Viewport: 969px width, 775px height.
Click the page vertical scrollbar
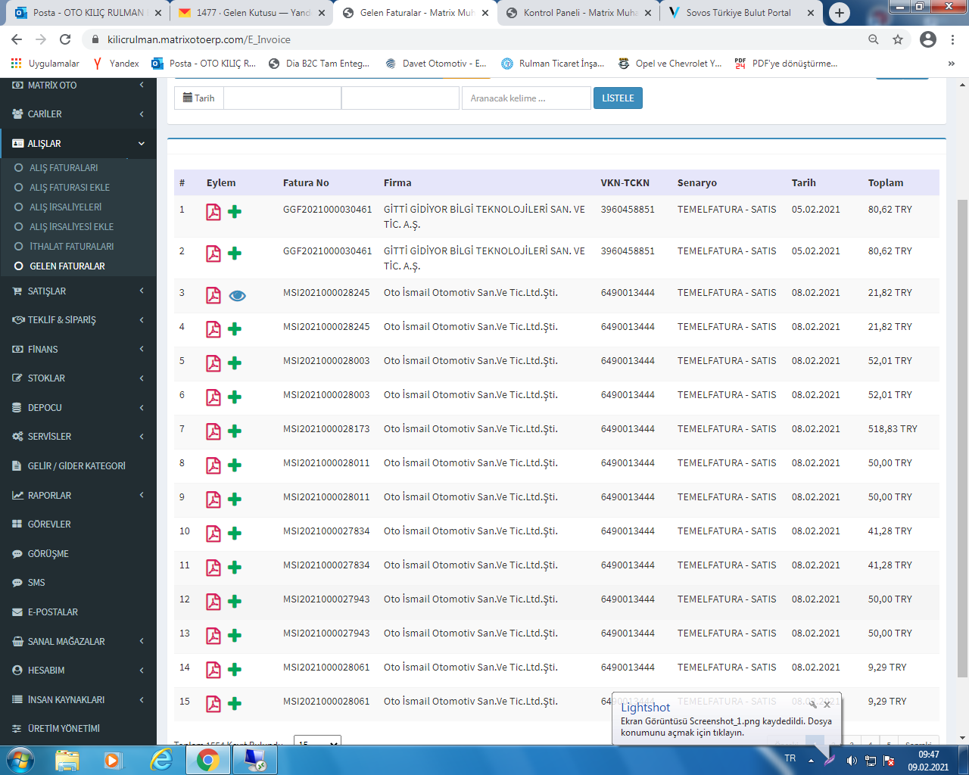962,439
